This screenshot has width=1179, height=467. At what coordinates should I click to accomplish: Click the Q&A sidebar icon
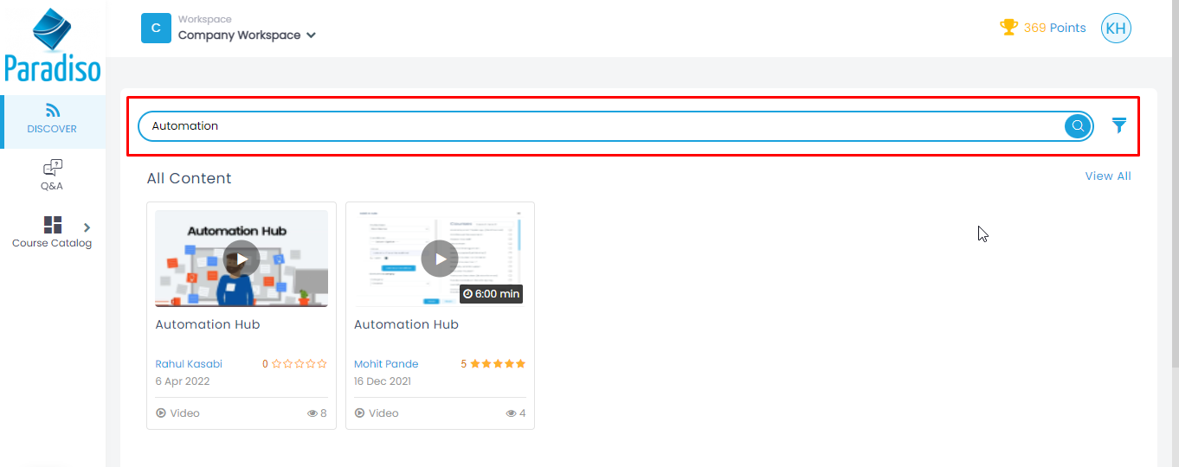click(x=53, y=168)
